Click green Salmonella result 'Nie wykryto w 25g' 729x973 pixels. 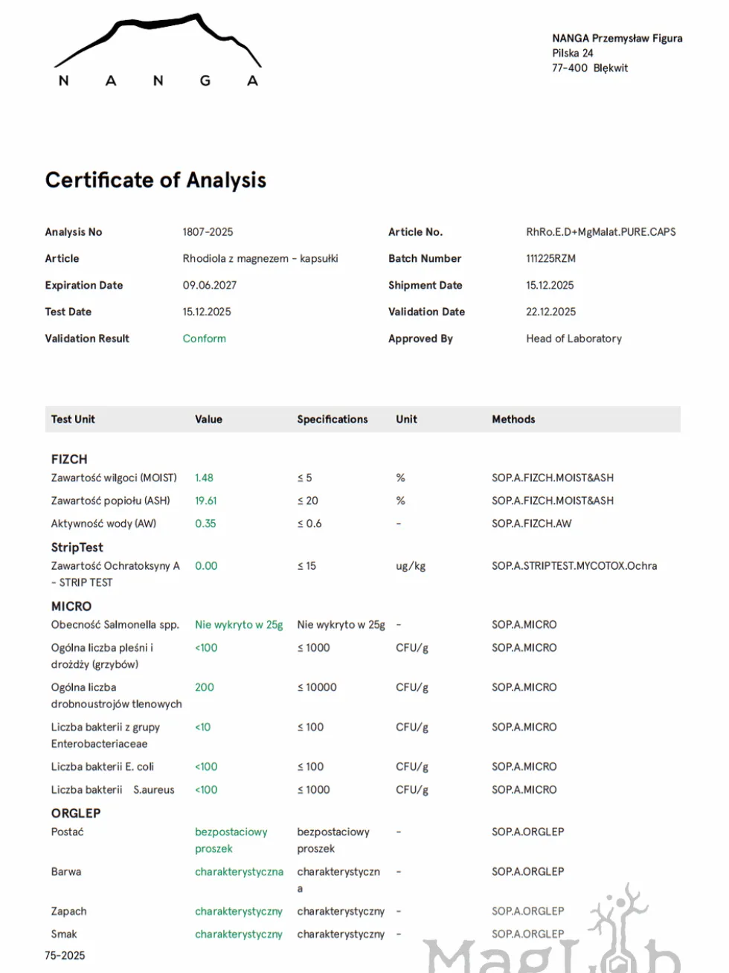pyautogui.click(x=239, y=625)
